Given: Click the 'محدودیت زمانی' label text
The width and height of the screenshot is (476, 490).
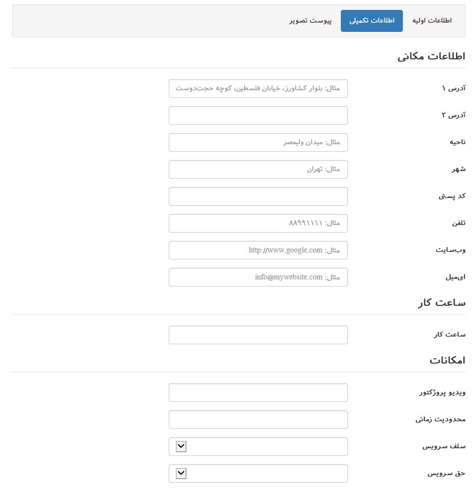Looking at the screenshot, I should click(440, 420).
